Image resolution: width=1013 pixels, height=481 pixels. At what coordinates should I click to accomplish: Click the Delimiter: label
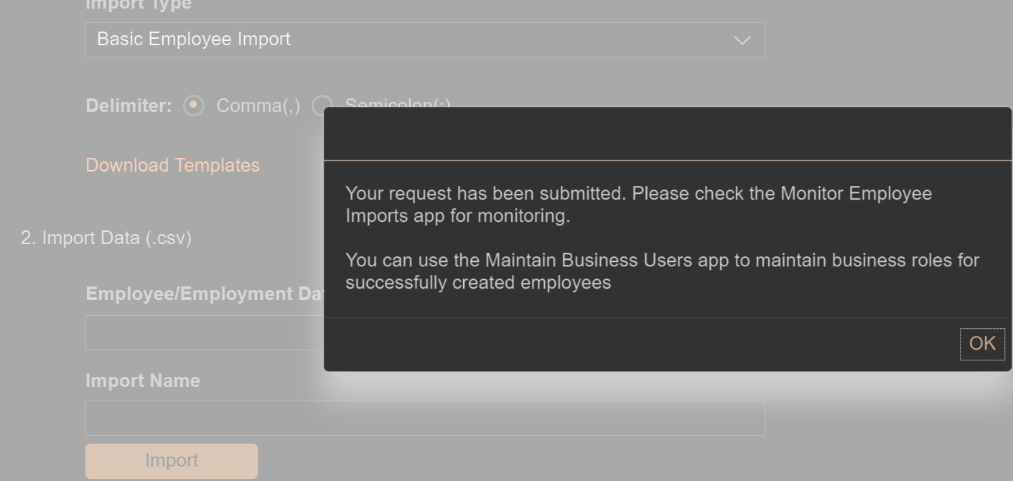point(129,106)
